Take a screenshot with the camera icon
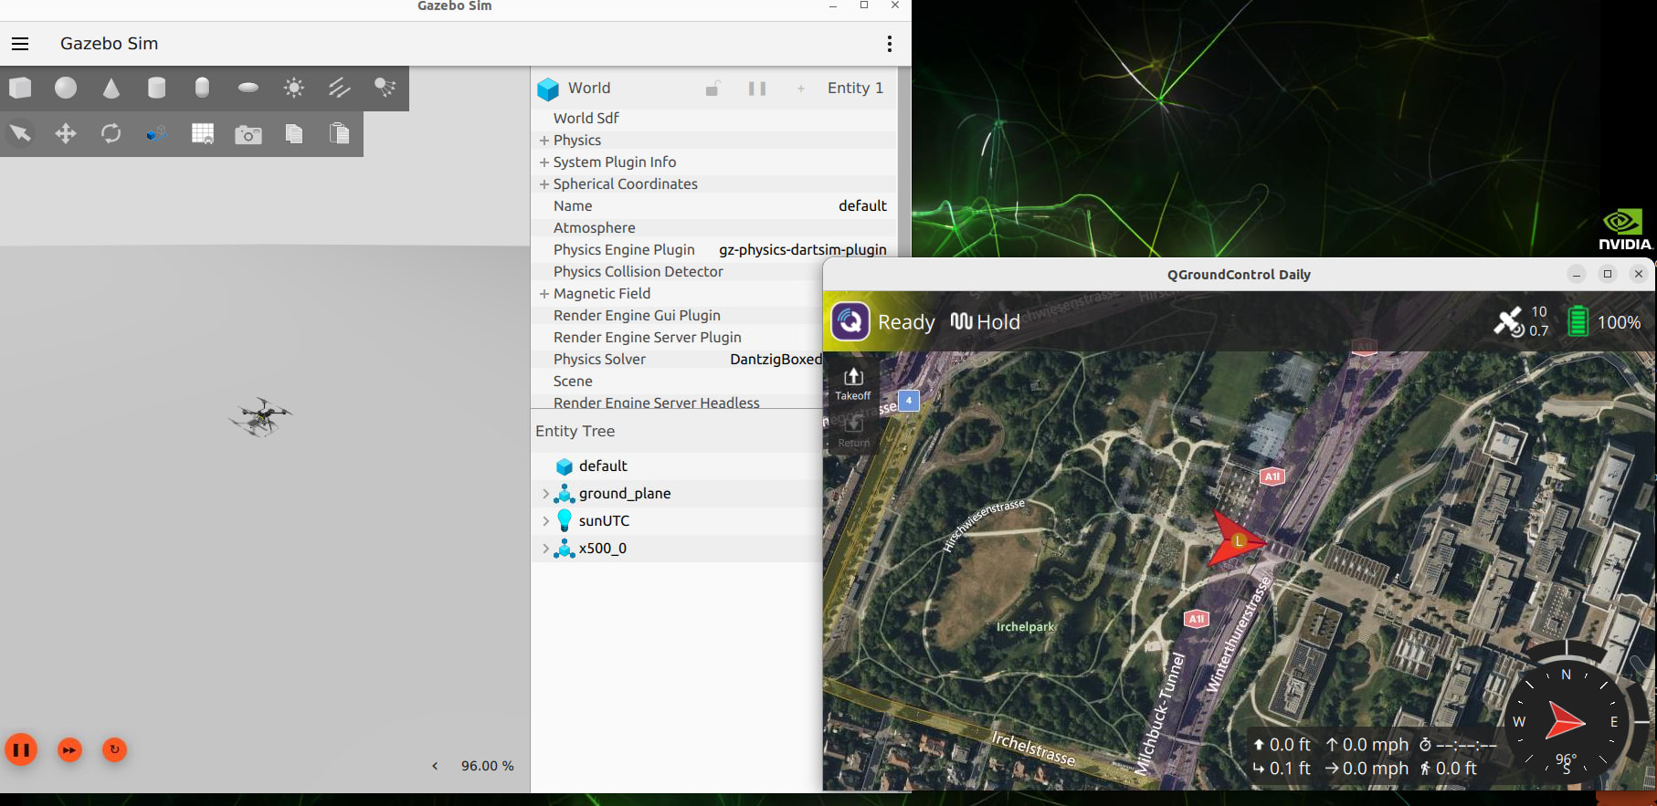The image size is (1657, 806). pos(248,135)
